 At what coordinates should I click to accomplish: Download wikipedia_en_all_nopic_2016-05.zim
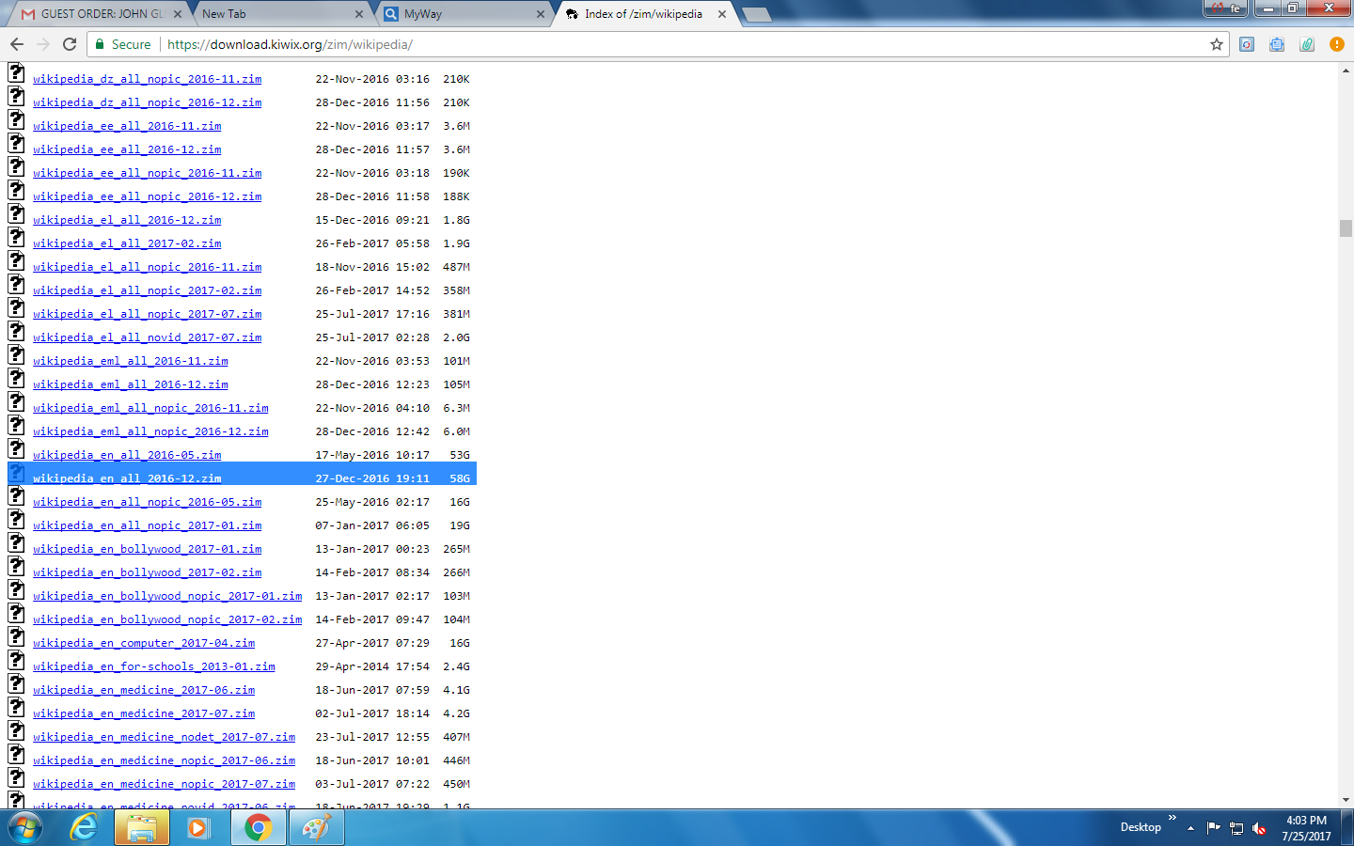tap(148, 502)
